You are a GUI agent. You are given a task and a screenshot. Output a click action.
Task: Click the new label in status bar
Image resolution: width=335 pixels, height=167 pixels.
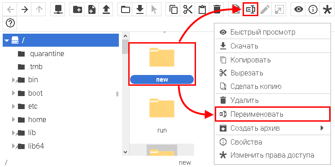tap(185, 163)
